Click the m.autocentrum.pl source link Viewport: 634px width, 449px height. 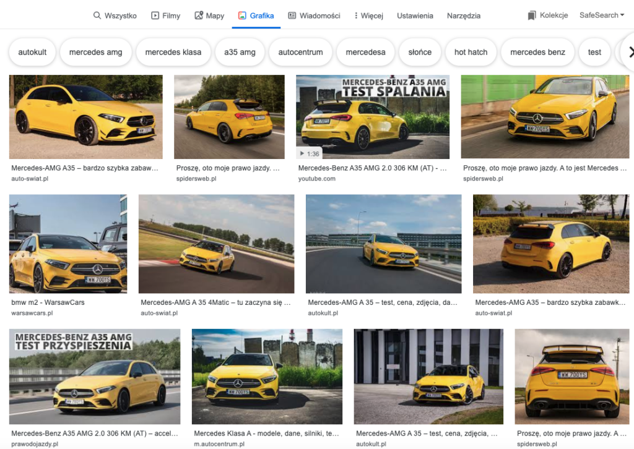tap(219, 444)
